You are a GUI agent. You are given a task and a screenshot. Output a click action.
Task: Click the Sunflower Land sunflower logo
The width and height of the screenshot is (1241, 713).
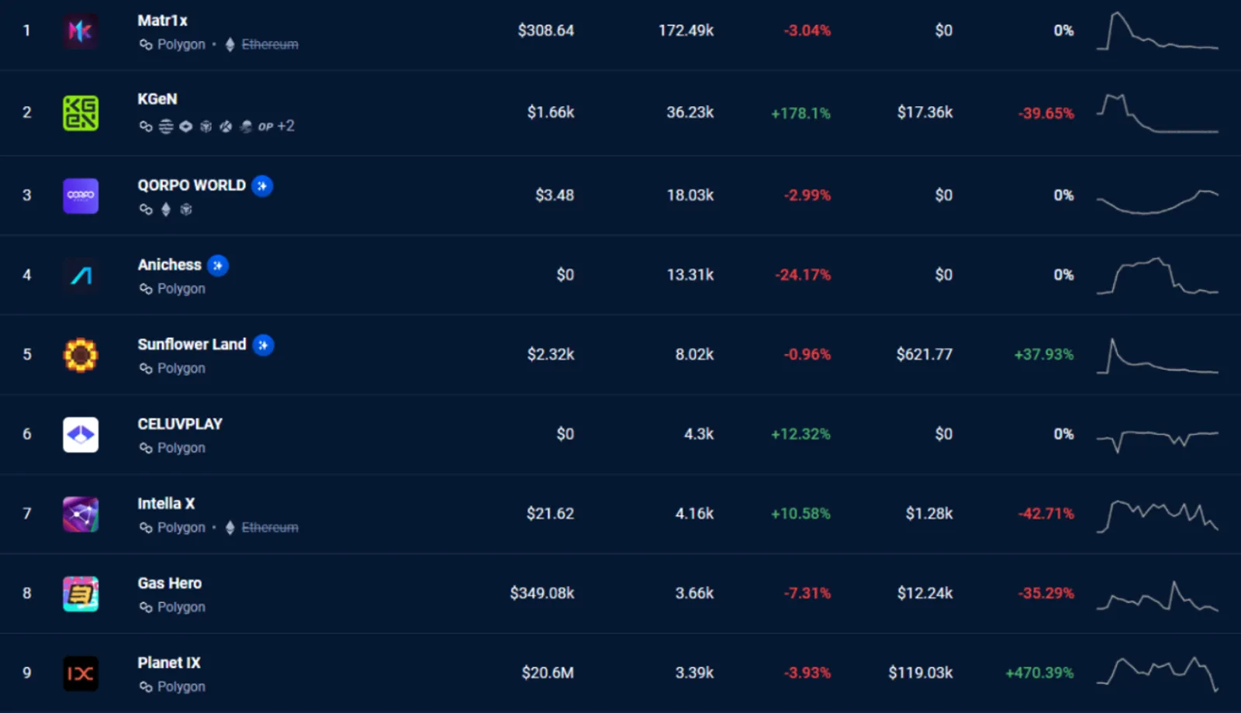point(81,355)
